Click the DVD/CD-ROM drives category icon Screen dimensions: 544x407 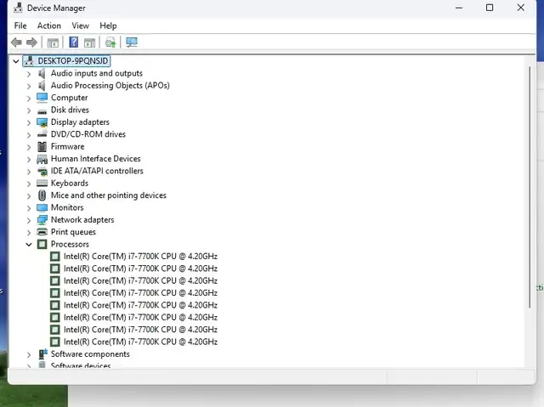coord(42,134)
